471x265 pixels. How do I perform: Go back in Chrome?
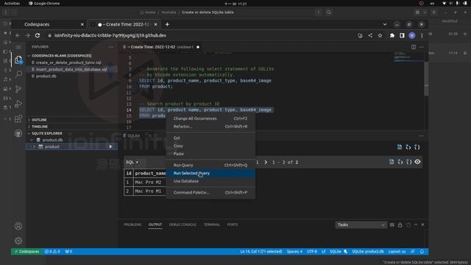tap(18, 35)
